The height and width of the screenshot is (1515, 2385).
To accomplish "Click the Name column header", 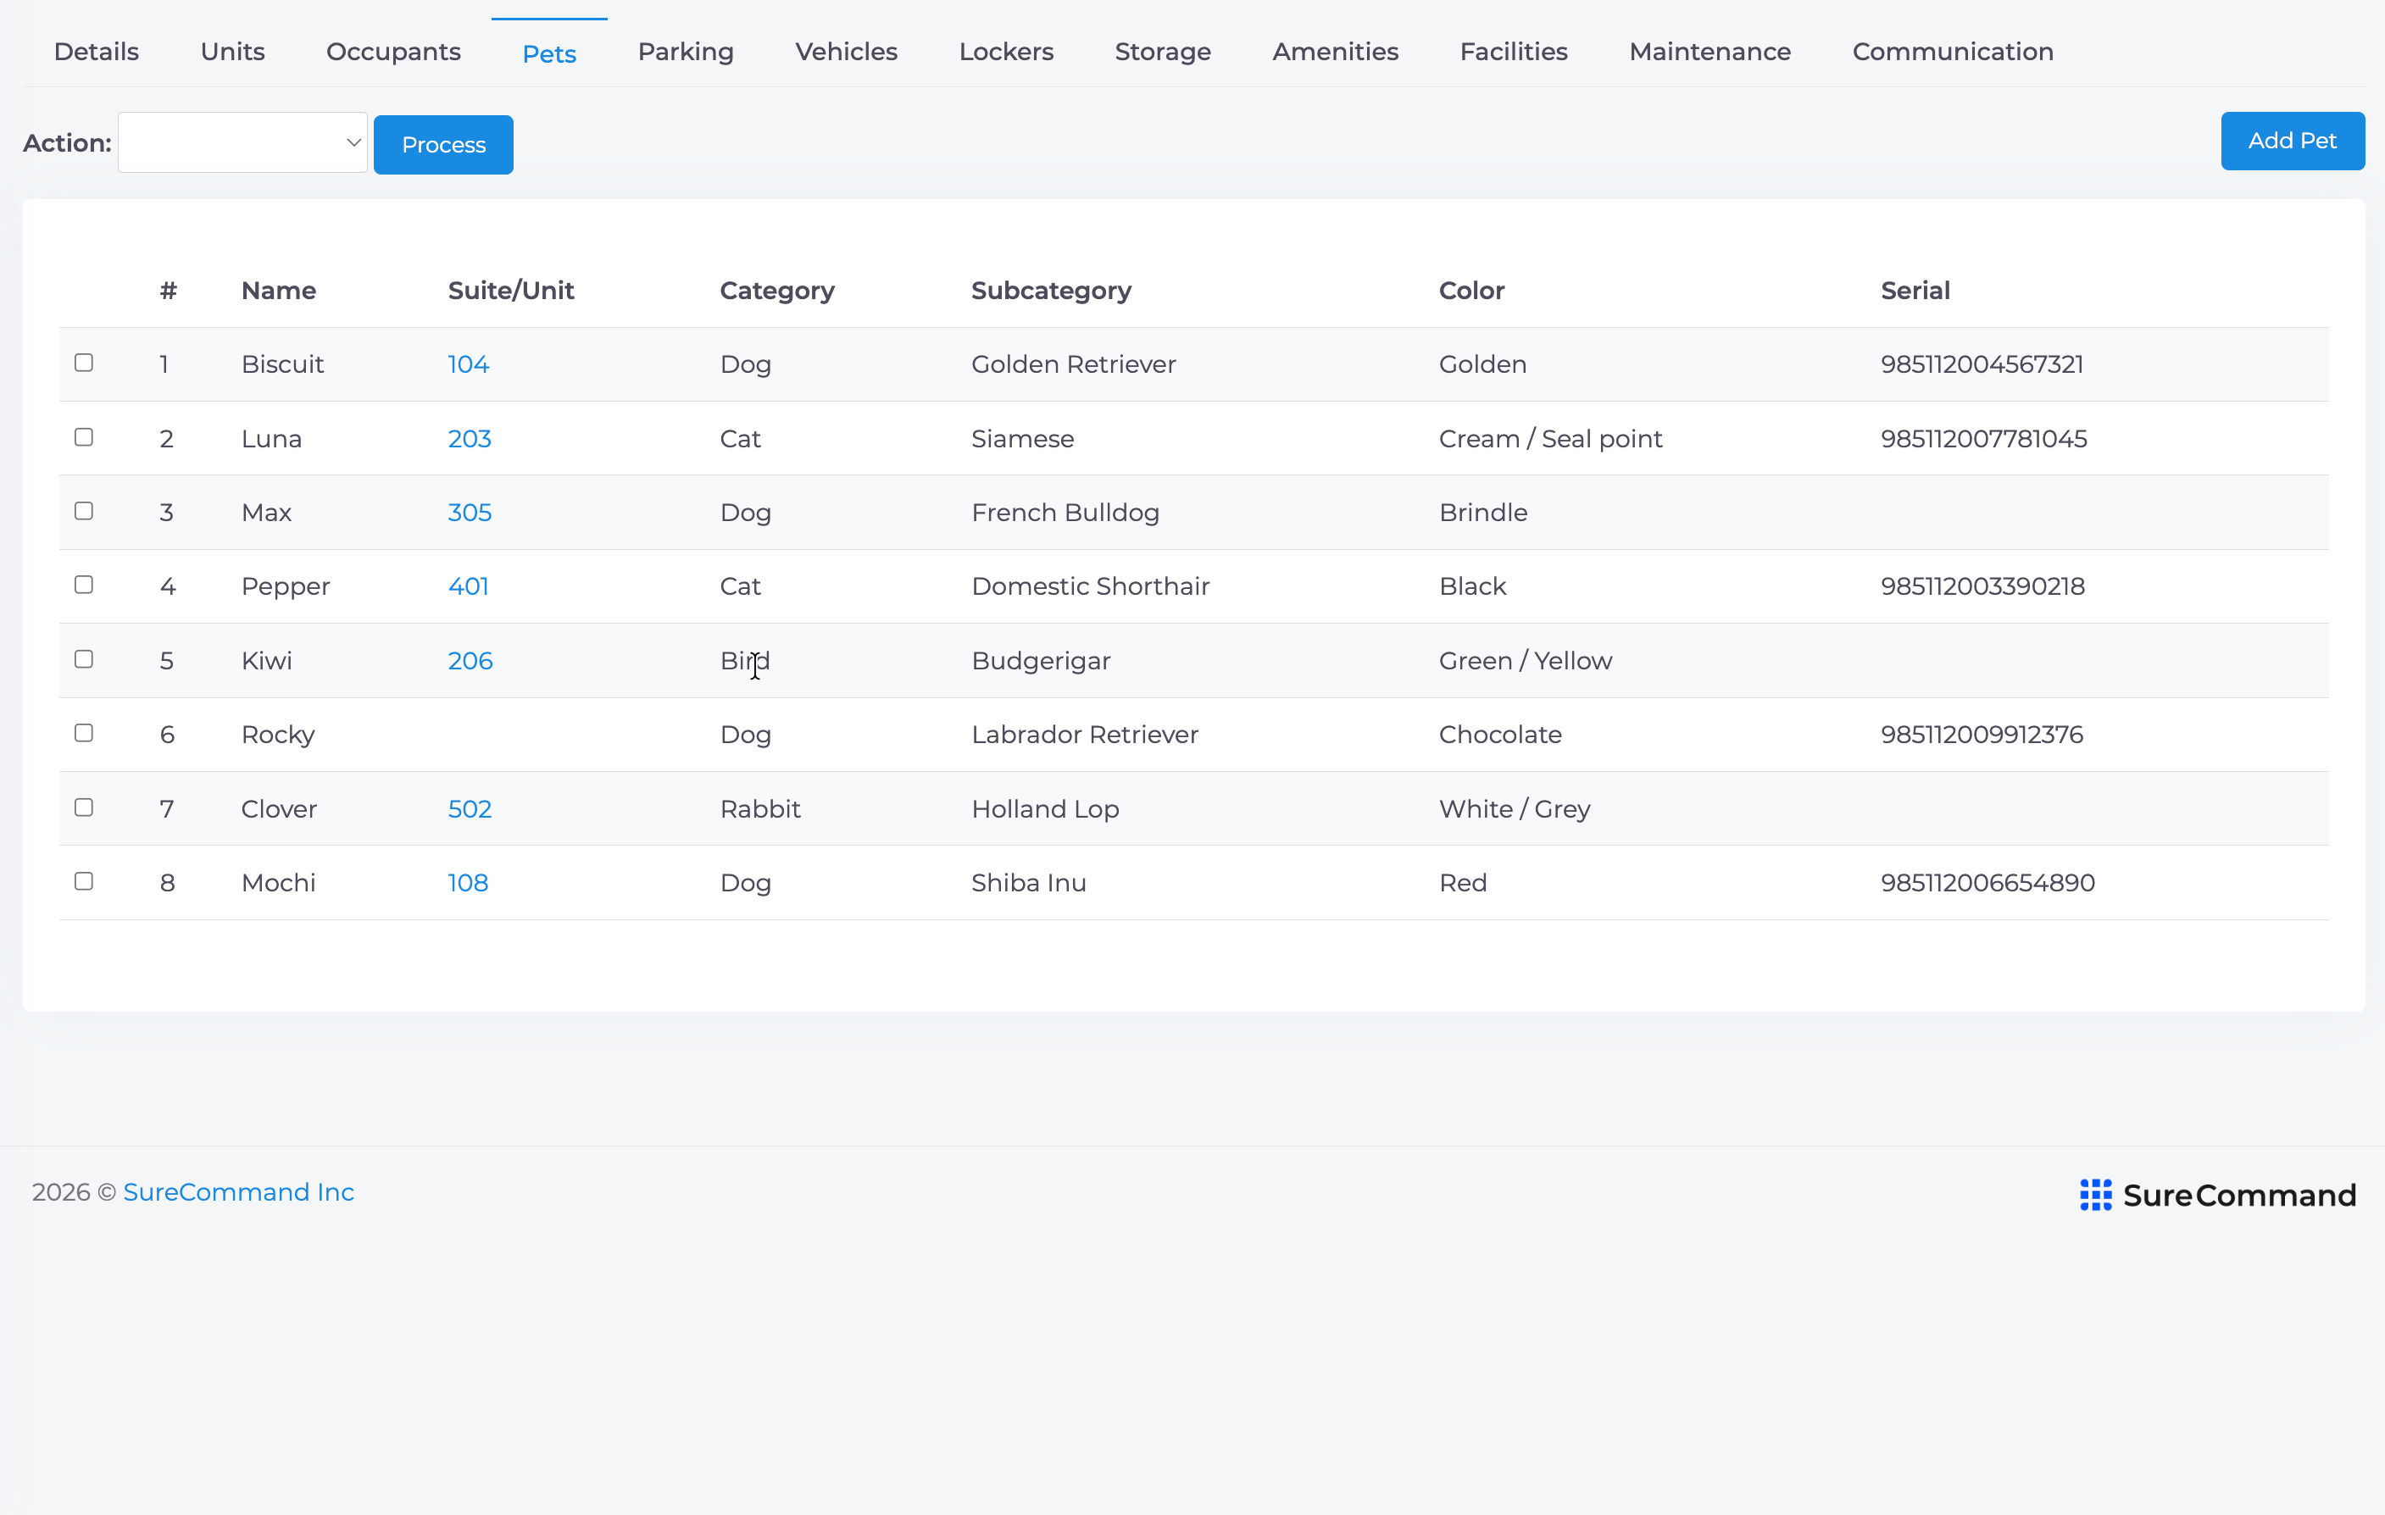I will coord(278,290).
